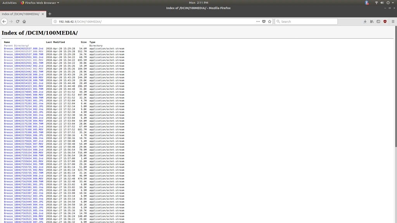Bookmark this page with the star icon
This screenshot has height=223, width=397.
(x=270, y=21)
